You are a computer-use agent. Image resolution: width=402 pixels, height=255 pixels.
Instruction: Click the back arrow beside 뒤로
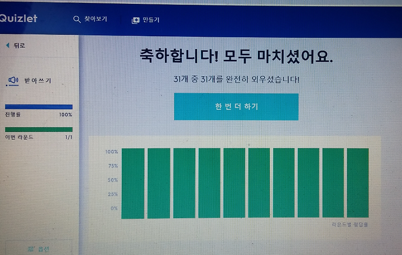(x=8, y=45)
